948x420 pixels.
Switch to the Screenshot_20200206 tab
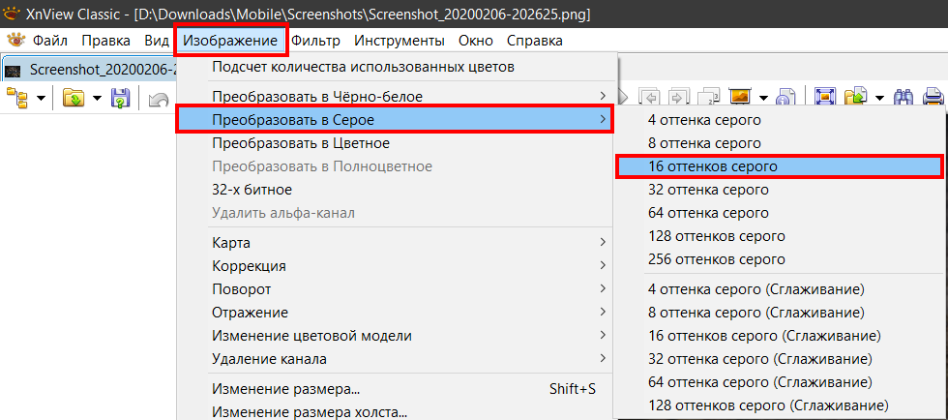[89, 70]
